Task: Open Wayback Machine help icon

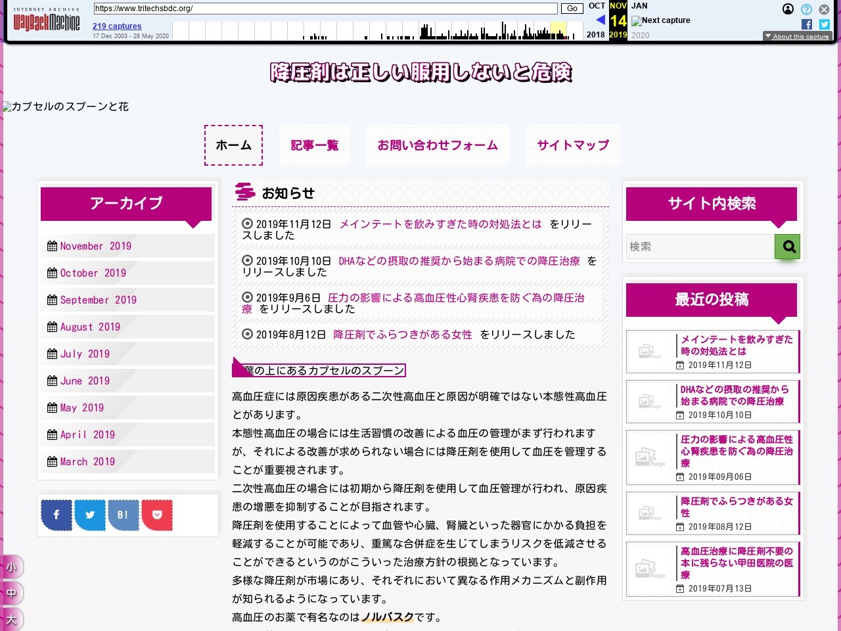Action: point(806,9)
